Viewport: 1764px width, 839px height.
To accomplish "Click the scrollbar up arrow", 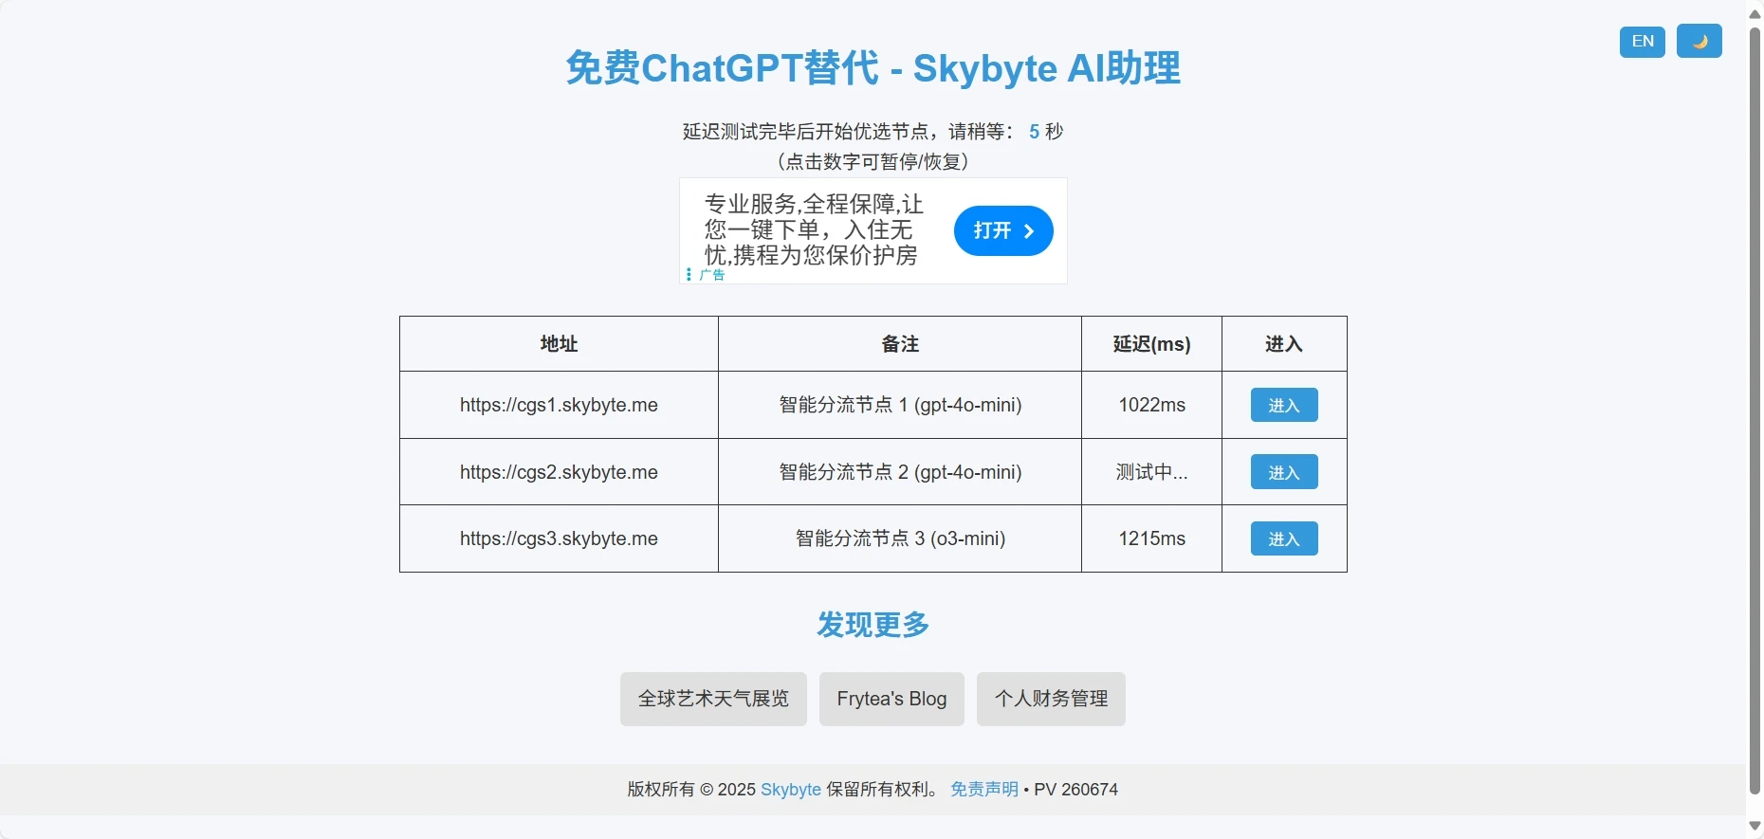I will (x=1755, y=13).
